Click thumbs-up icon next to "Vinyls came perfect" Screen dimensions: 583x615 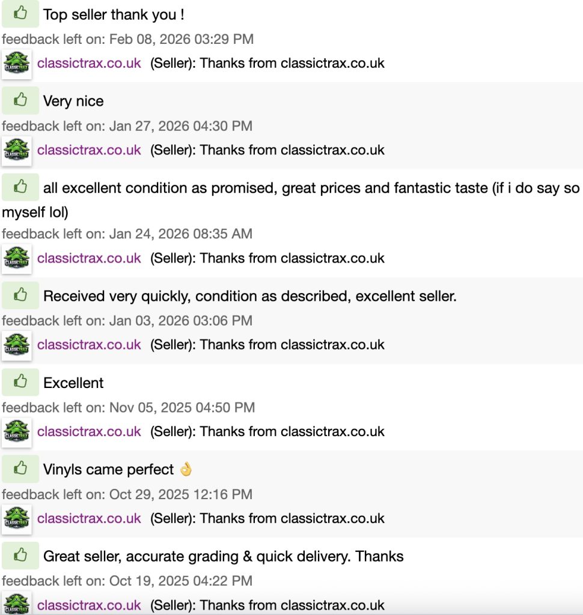[20, 469]
